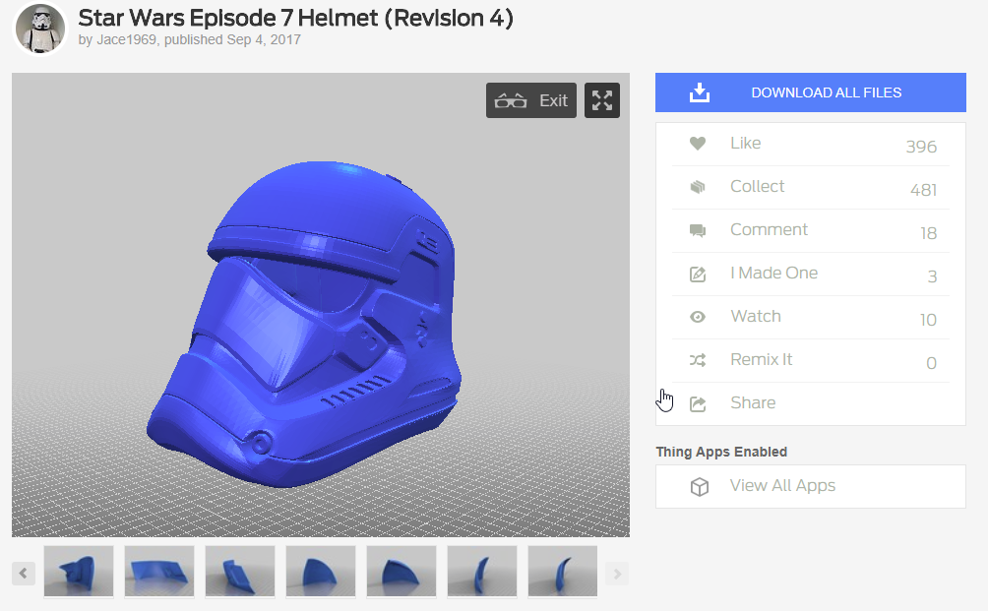Click the remix count 0

931,363
